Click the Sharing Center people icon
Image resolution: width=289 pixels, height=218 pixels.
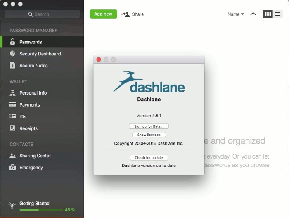(x=12, y=156)
